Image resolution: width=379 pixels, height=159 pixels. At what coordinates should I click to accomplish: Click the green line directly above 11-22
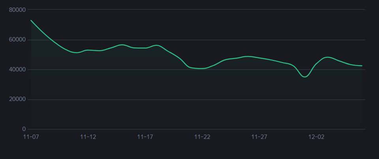click(202, 69)
